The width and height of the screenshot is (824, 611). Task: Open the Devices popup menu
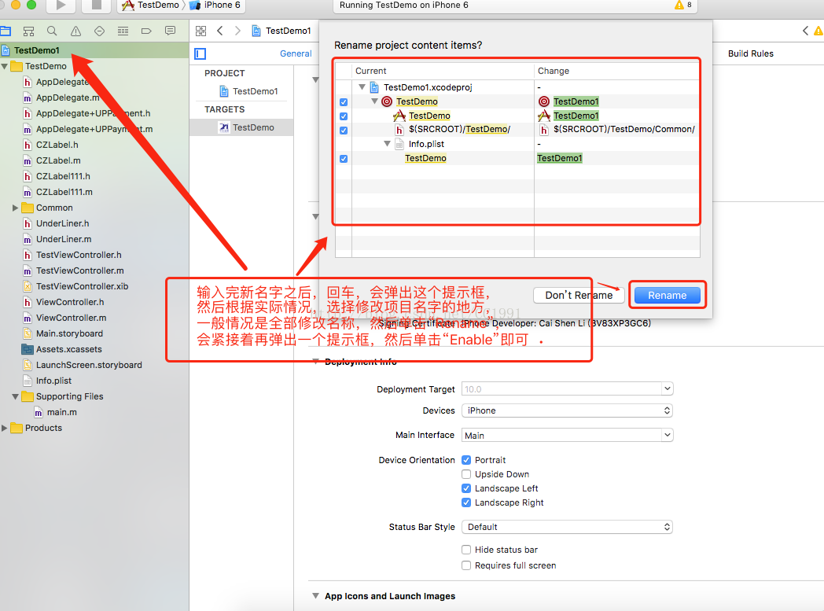point(567,410)
